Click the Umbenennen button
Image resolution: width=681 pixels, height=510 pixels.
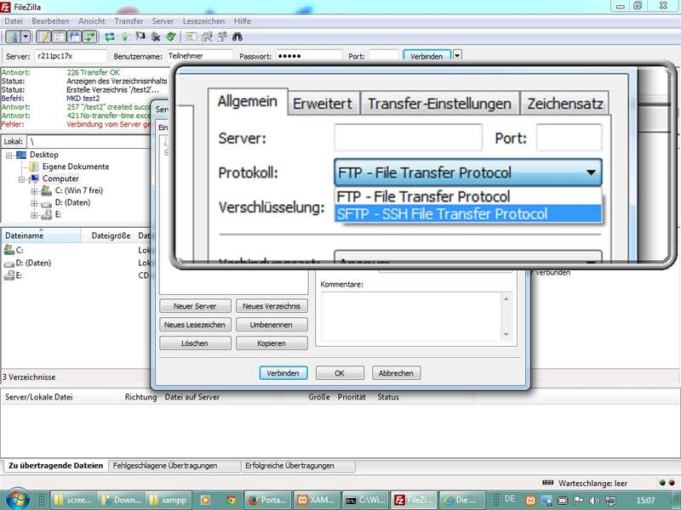[x=272, y=325]
